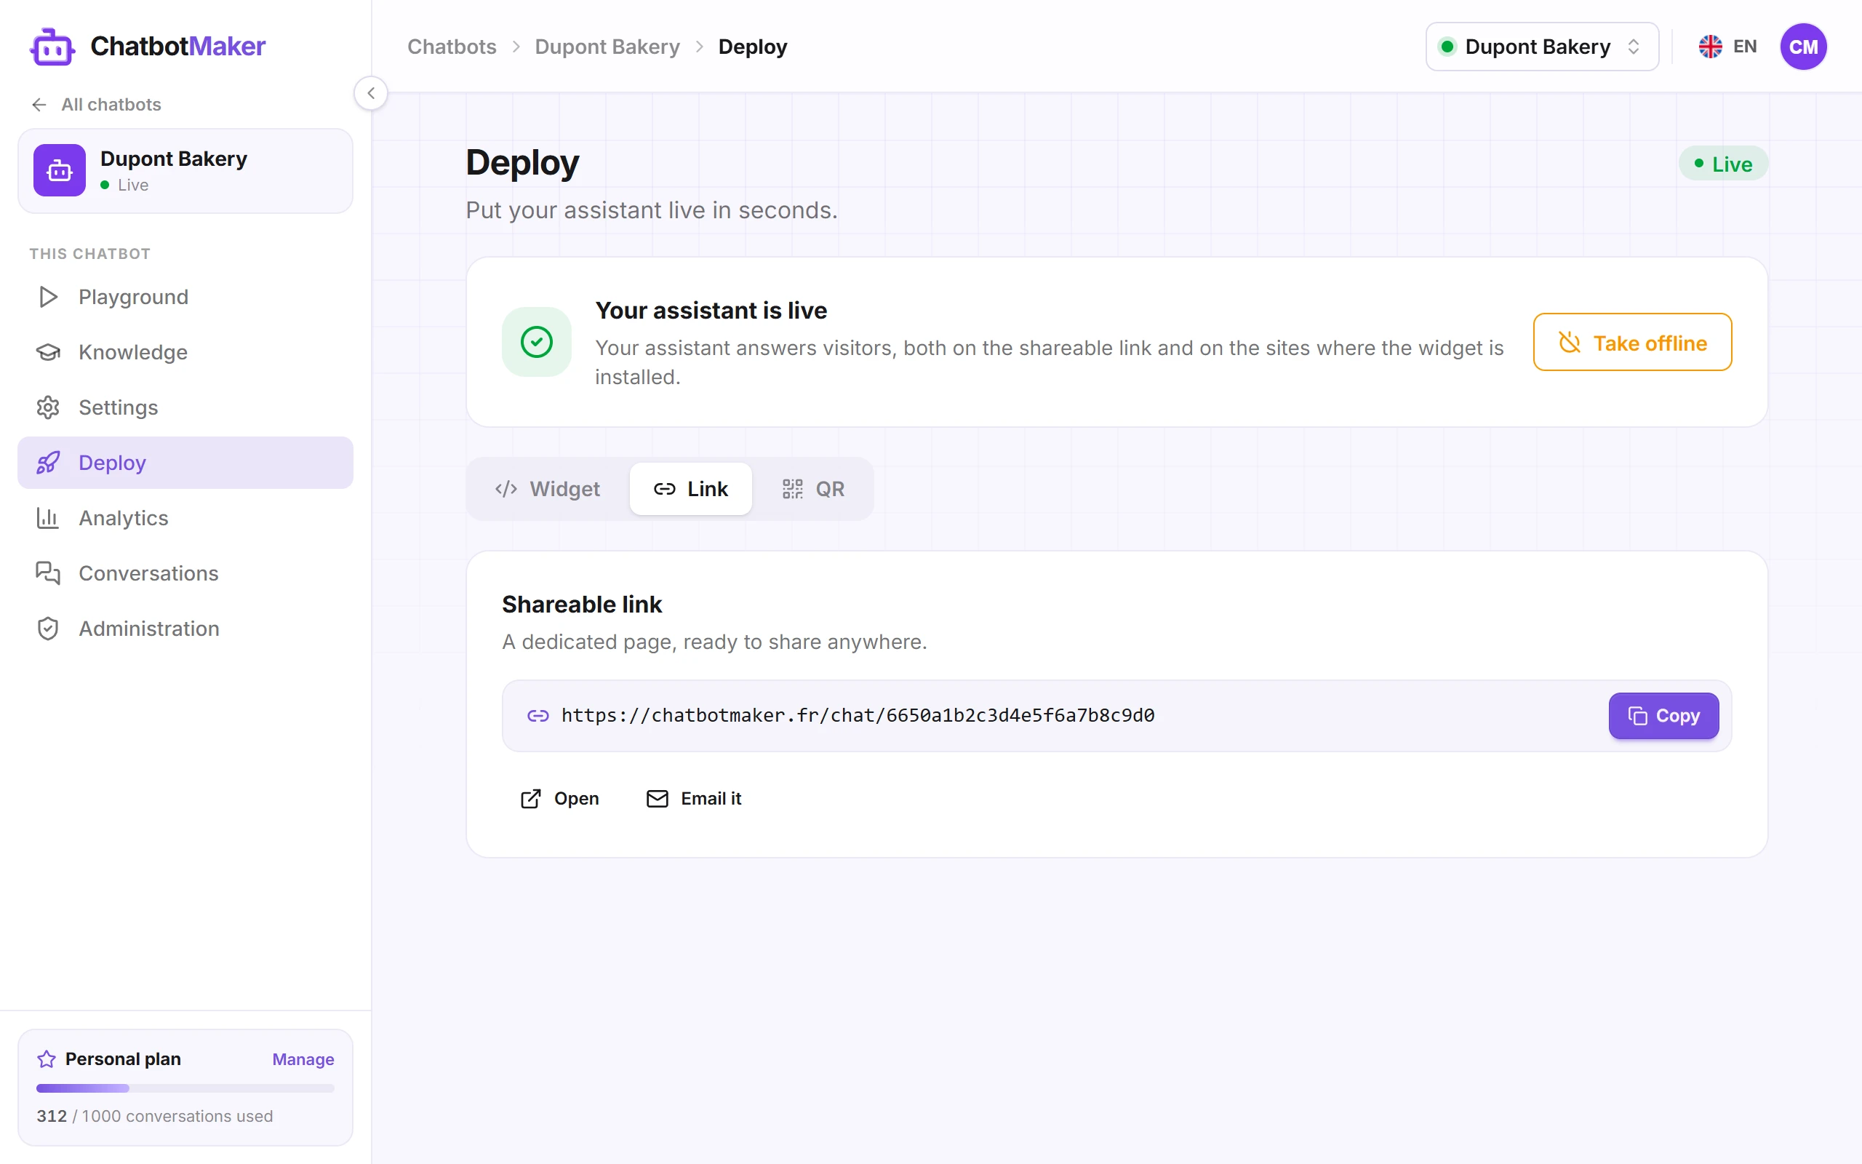Click the conversations usage progress bar
Image resolution: width=1862 pixels, height=1164 pixels.
pyautogui.click(x=185, y=1088)
